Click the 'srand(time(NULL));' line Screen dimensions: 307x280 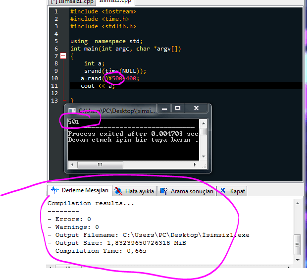[115, 71]
